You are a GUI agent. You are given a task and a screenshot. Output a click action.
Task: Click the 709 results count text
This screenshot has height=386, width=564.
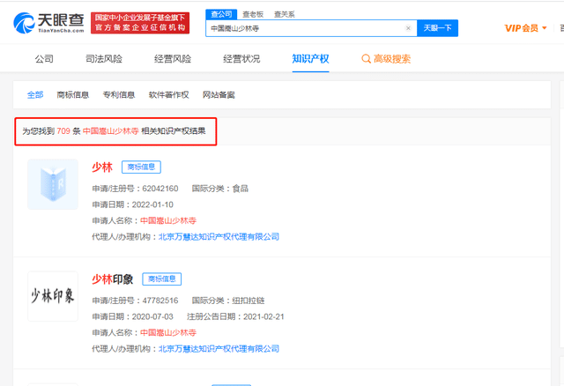63,131
